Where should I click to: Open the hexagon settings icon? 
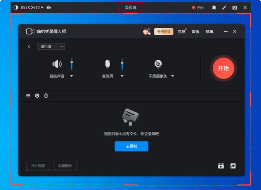[37, 96]
